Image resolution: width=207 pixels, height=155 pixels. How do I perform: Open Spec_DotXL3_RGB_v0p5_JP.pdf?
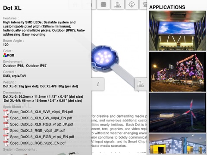pos(34,131)
